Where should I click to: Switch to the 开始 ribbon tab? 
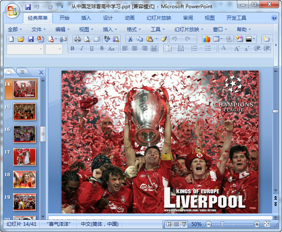click(x=64, y=18)
